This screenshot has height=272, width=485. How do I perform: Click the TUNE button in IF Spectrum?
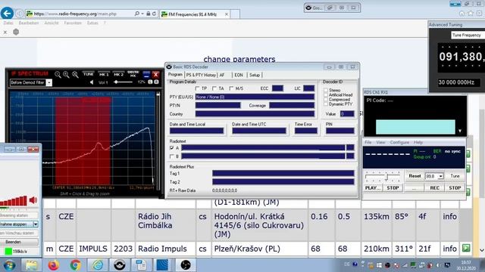pyautogui.click(x=88, y=74)
